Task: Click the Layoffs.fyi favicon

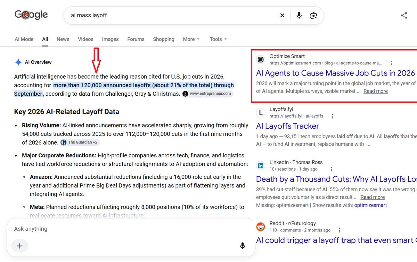Action: click(x=261, y=113)
